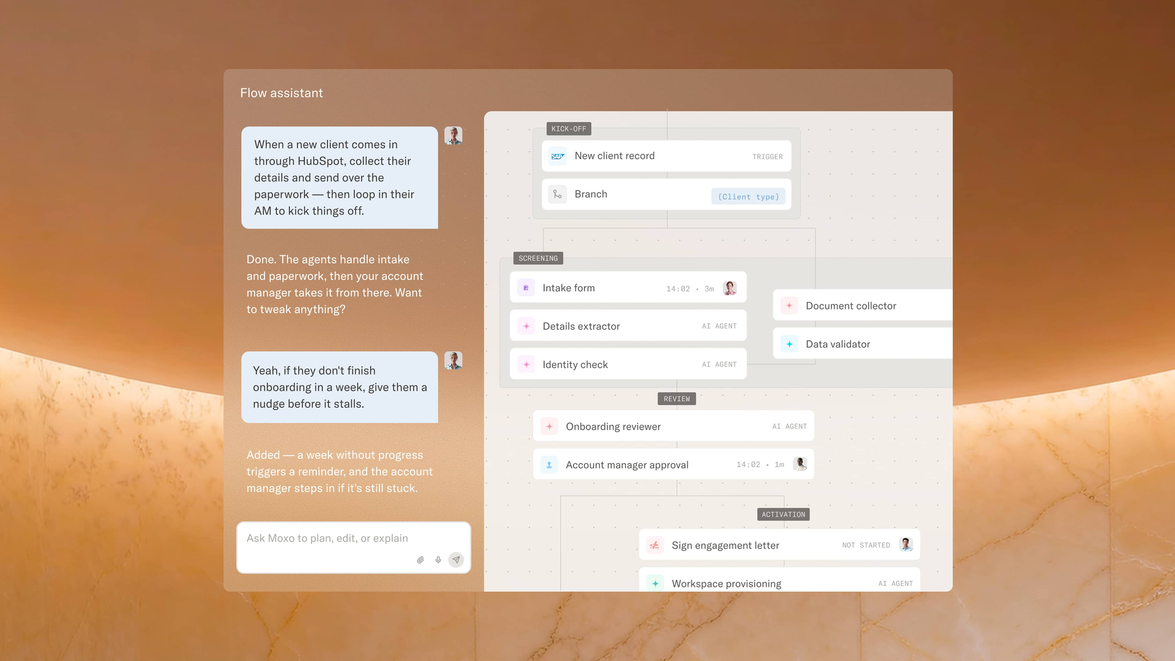Click the NOT STARTED status on Sign engagement letter

pos(866,545)
